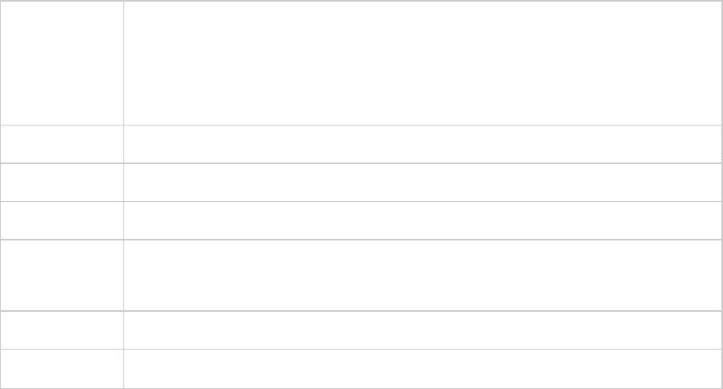Select the second row's narrow left cell
The image size is (723, 389).
[62, 144]
